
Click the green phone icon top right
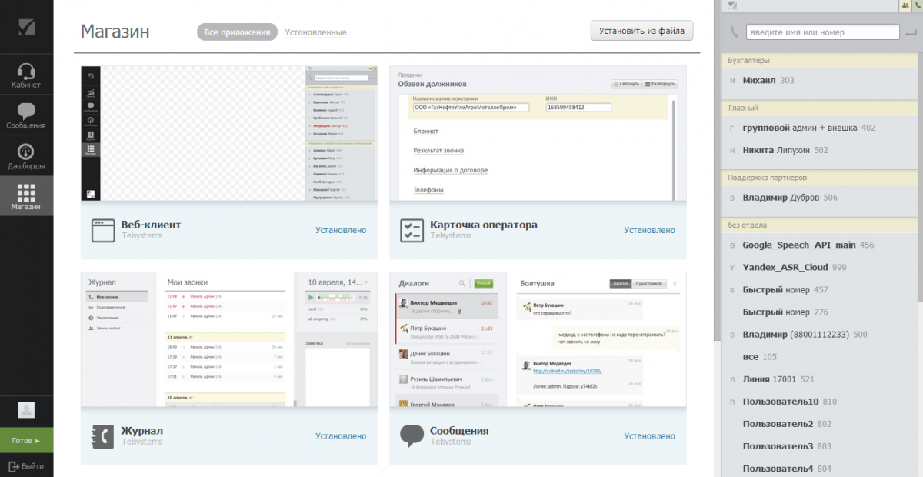[917, 5]
